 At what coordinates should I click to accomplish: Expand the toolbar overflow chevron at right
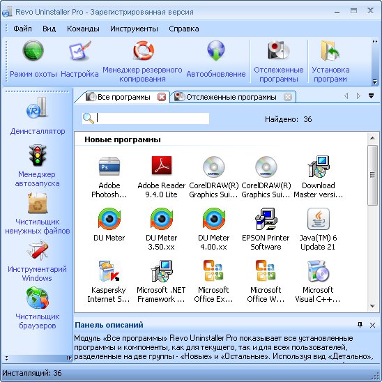pos(375,42)
